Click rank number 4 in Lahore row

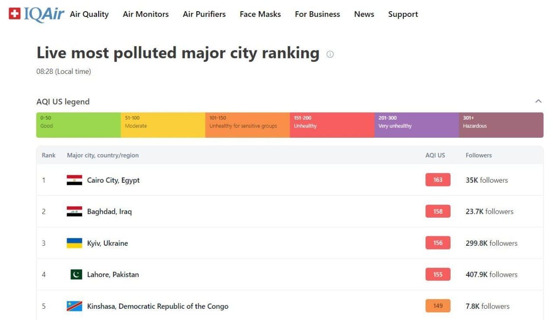44,274
